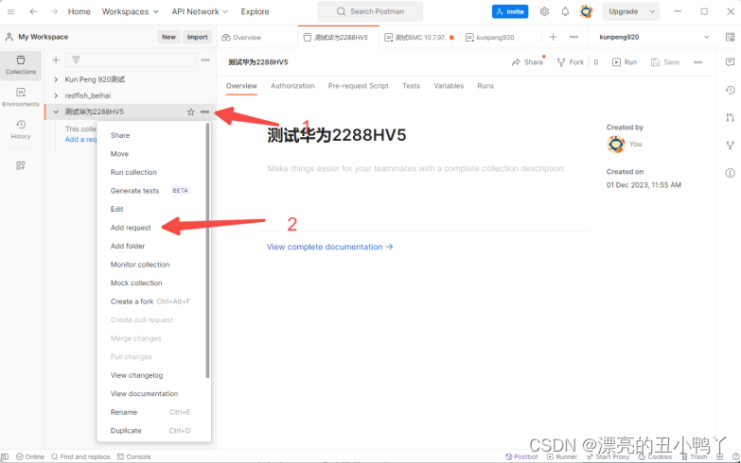Screen dimensions: 741x463
Task: Open the settings gear icon
Action: 544,11
